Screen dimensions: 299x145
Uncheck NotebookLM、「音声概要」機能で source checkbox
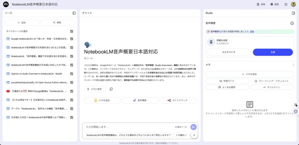pyautogui.click(x=72, y=56)
